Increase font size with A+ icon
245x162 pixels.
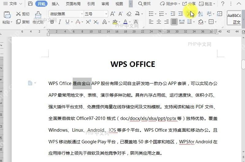(113, 14)
